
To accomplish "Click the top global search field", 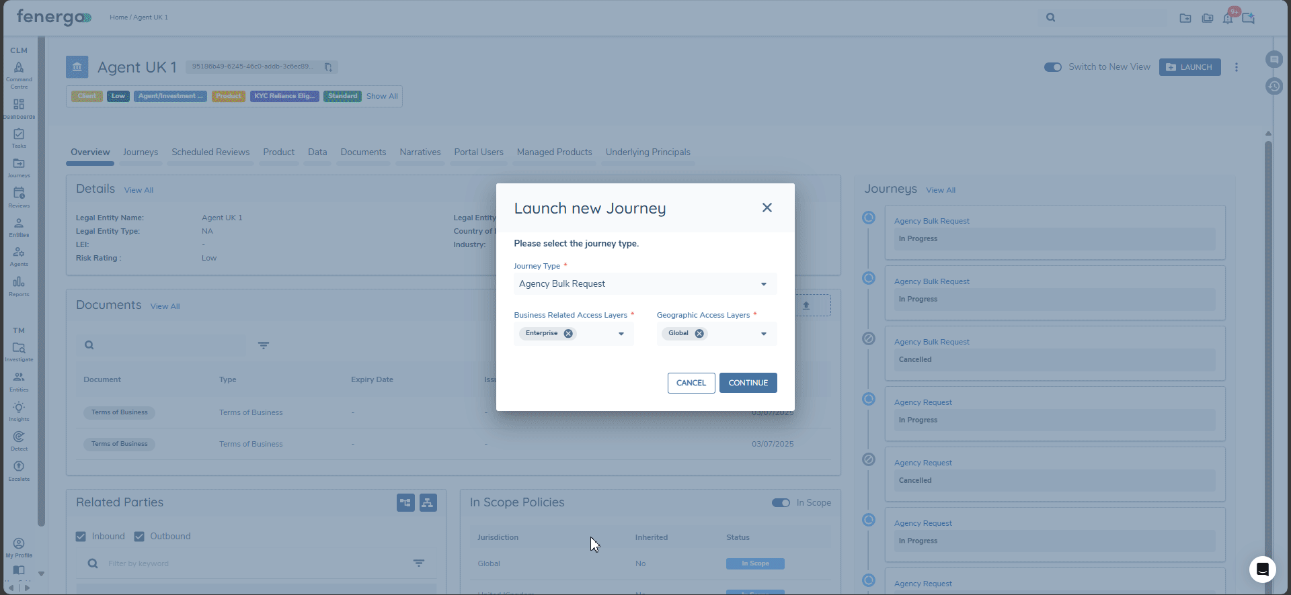I will (x=1109, y=17).
